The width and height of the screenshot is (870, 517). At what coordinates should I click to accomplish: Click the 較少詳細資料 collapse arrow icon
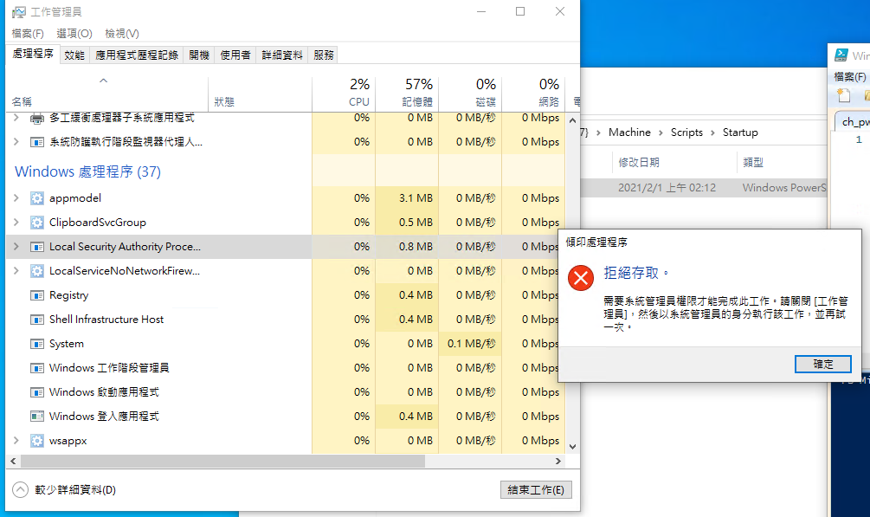pos(21,490)
